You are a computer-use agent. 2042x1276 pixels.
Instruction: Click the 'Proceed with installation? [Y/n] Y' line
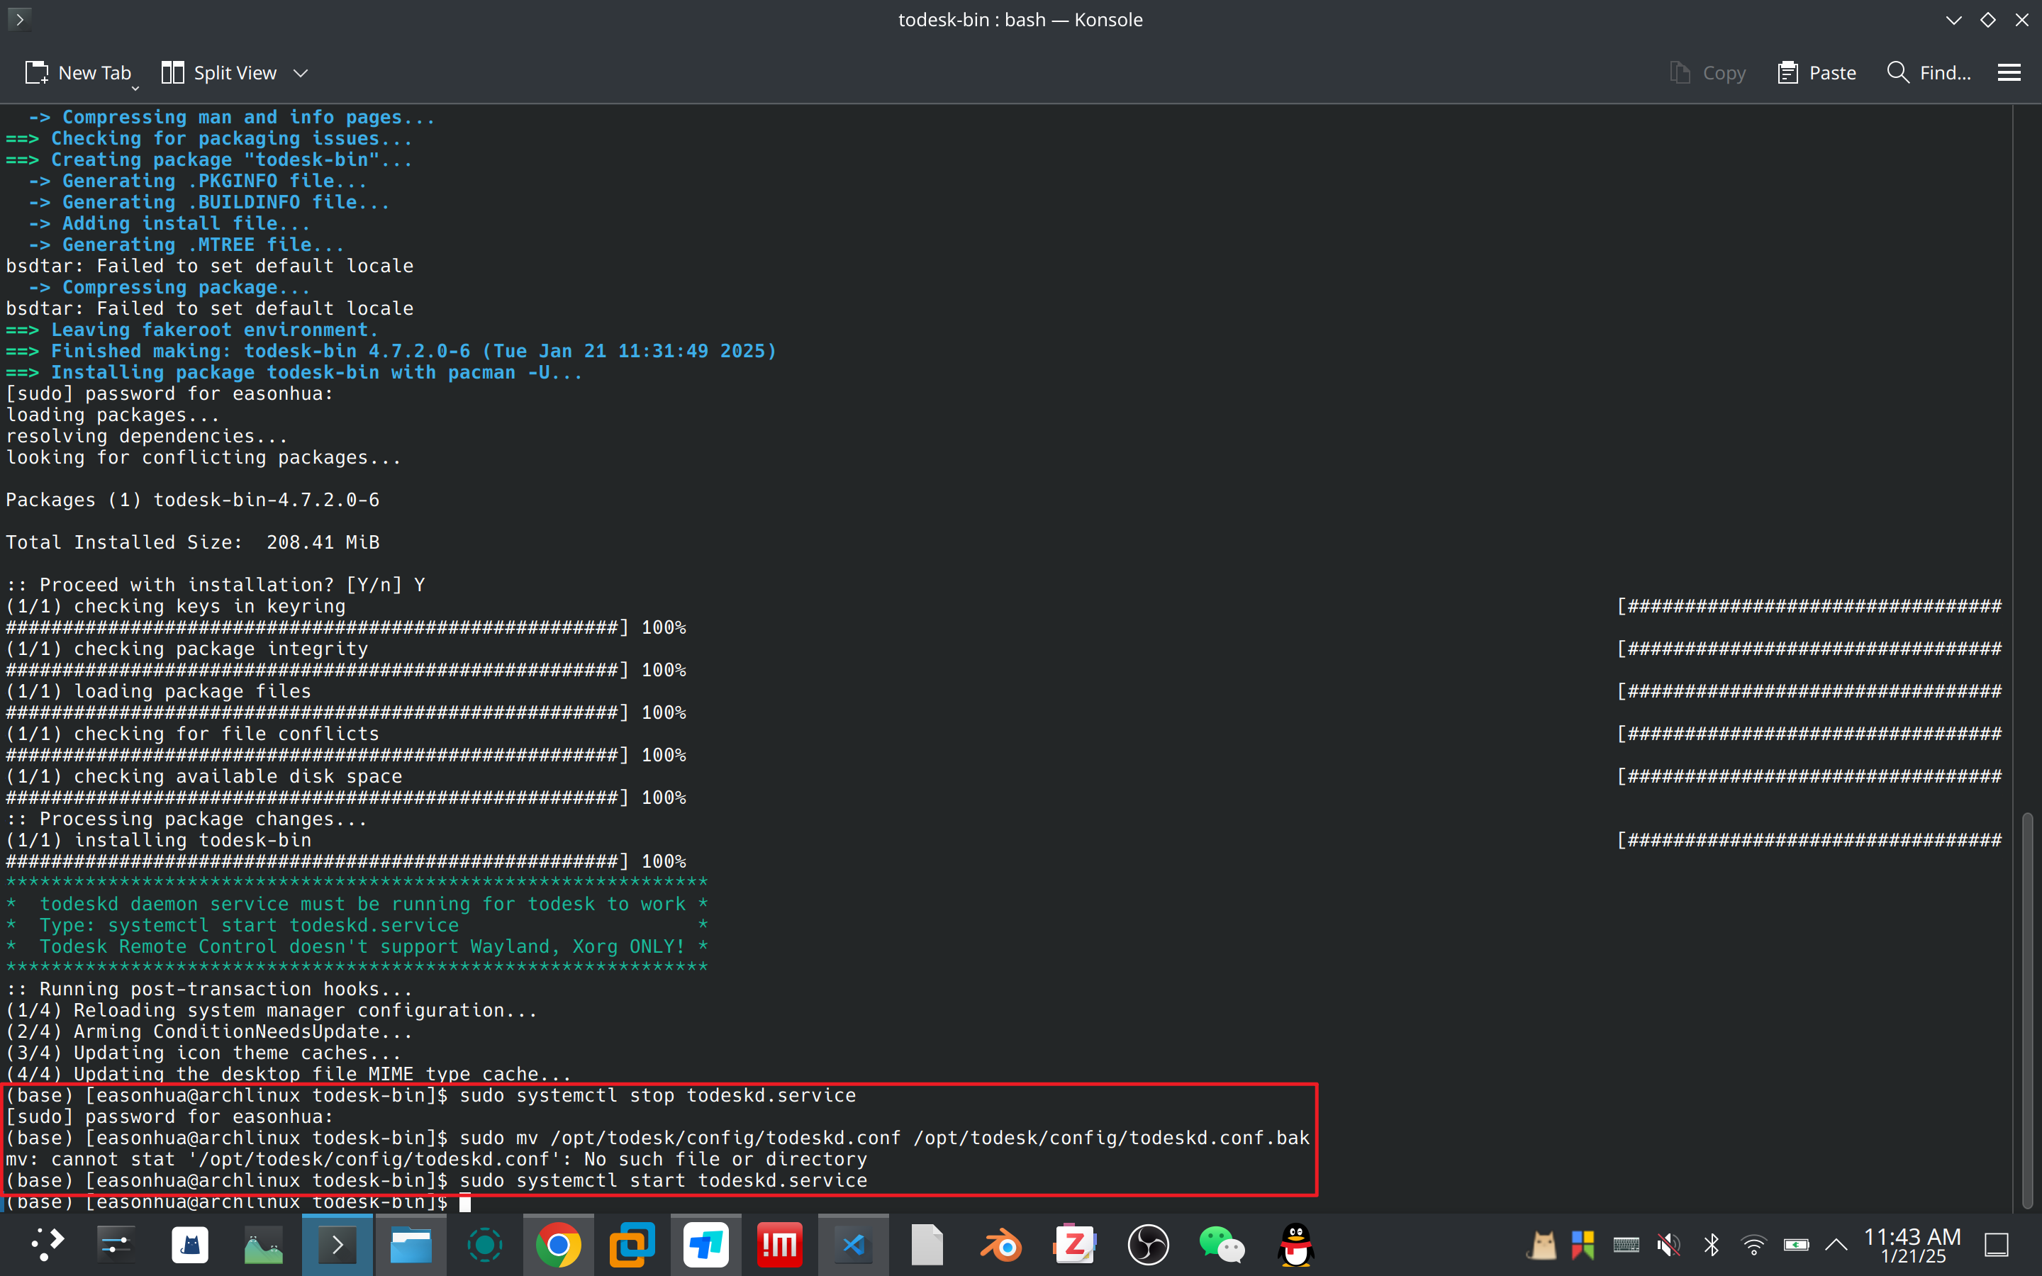215,585
